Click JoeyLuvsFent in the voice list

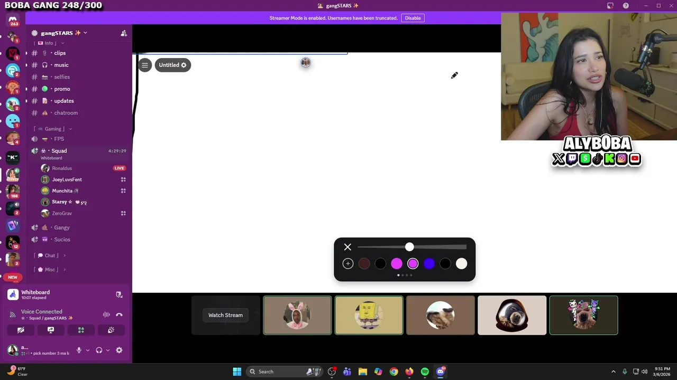(67, 179)
